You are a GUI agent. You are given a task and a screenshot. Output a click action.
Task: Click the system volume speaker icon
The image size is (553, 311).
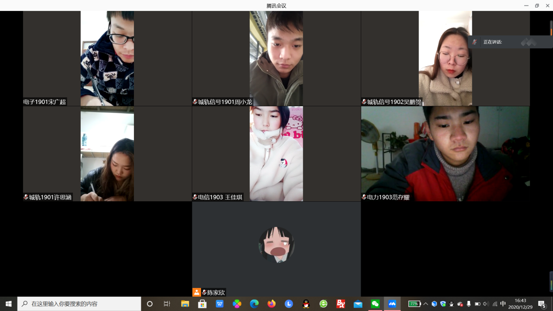tap(486, 304)
